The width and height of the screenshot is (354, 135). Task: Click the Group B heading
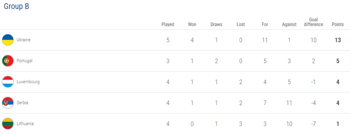[x=16, y=7]
